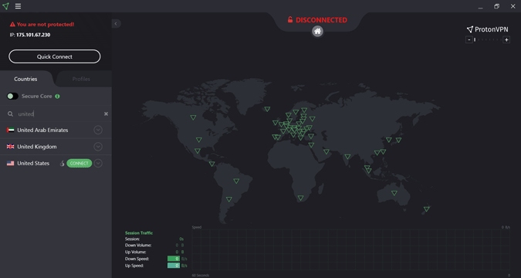Toggle the Secure Core switch
The width and height of the screenshot is (521, 278).
[12, 97]
